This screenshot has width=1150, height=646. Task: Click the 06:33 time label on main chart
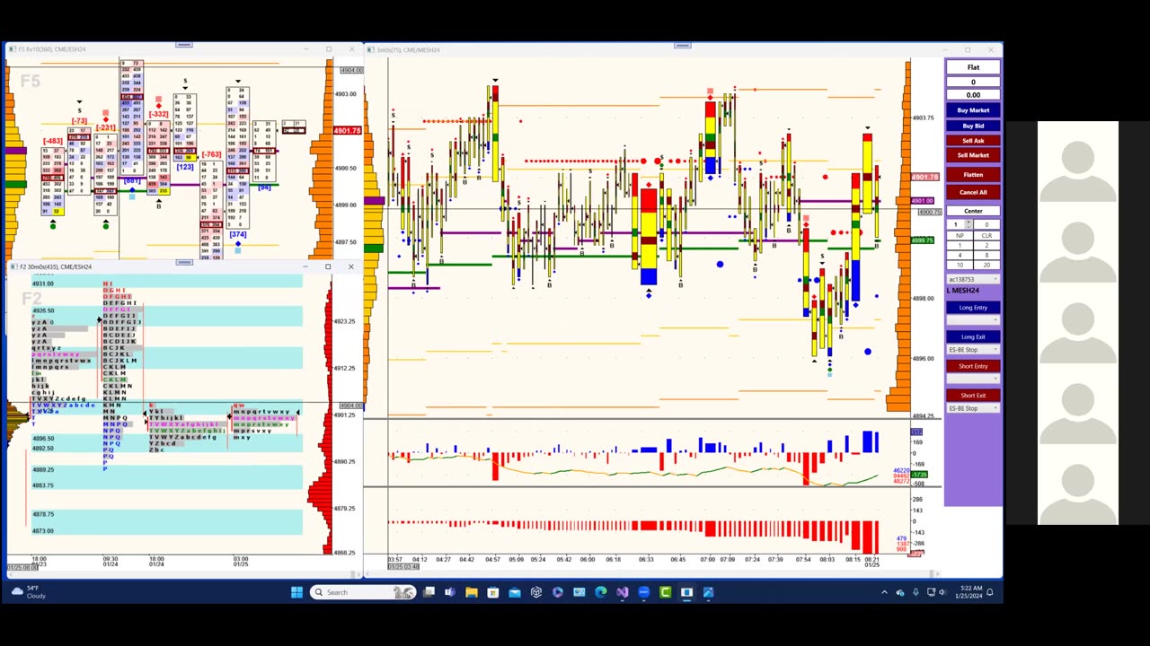pyautogui.click(x=646, y=559)
